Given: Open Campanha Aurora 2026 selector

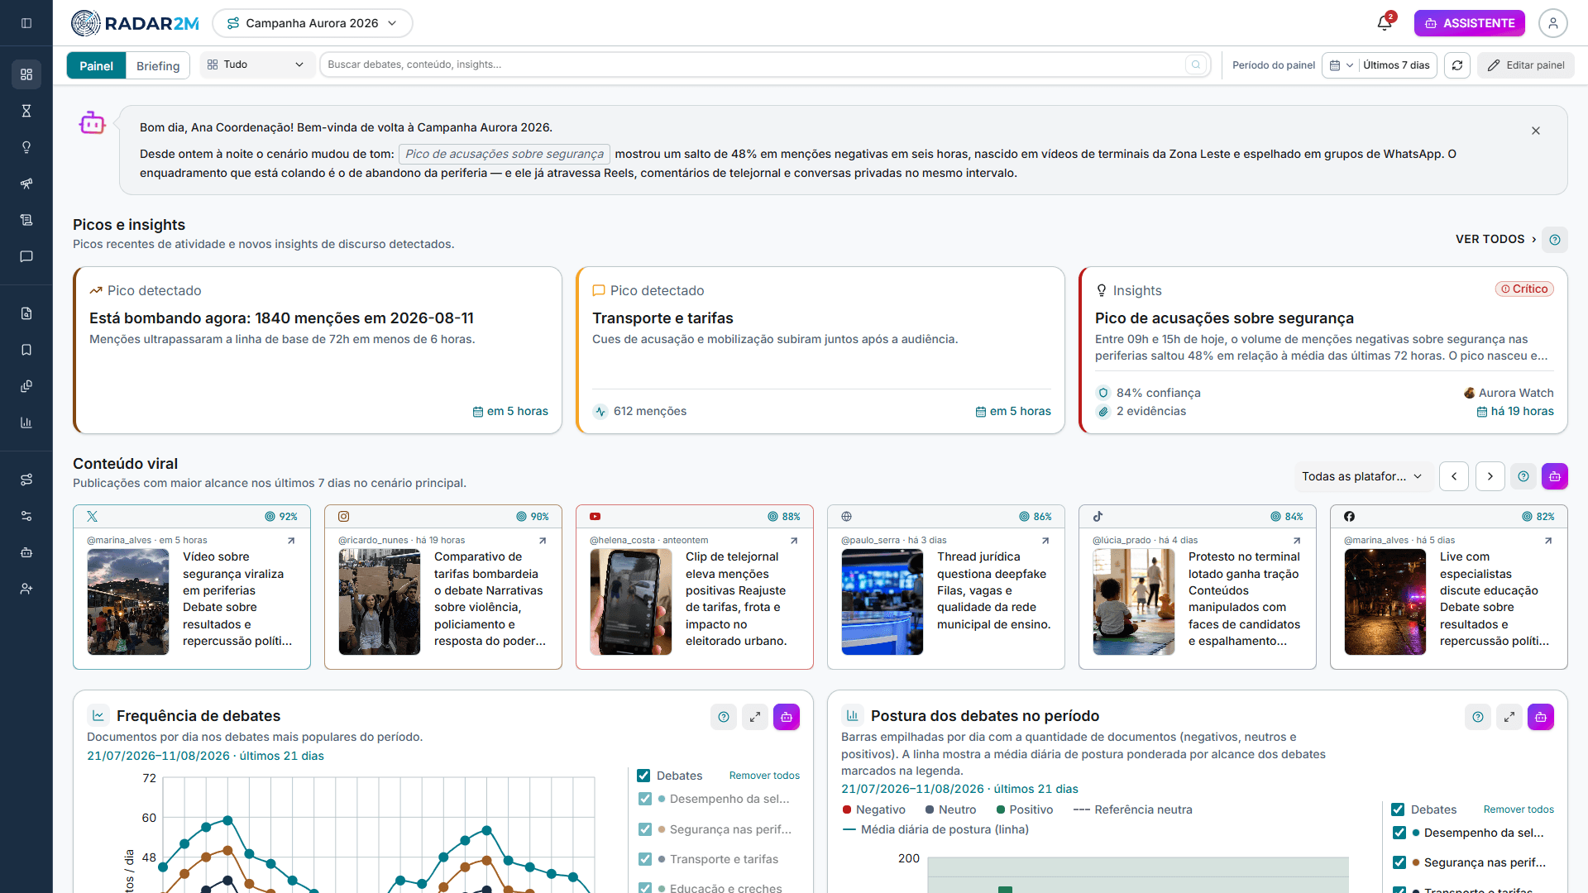Looking at the screenshot, I should pos(313,23).
